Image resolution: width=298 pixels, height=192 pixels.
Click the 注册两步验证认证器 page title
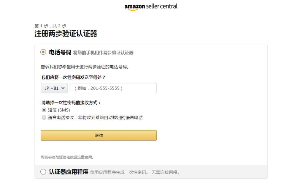coord(66,34)
